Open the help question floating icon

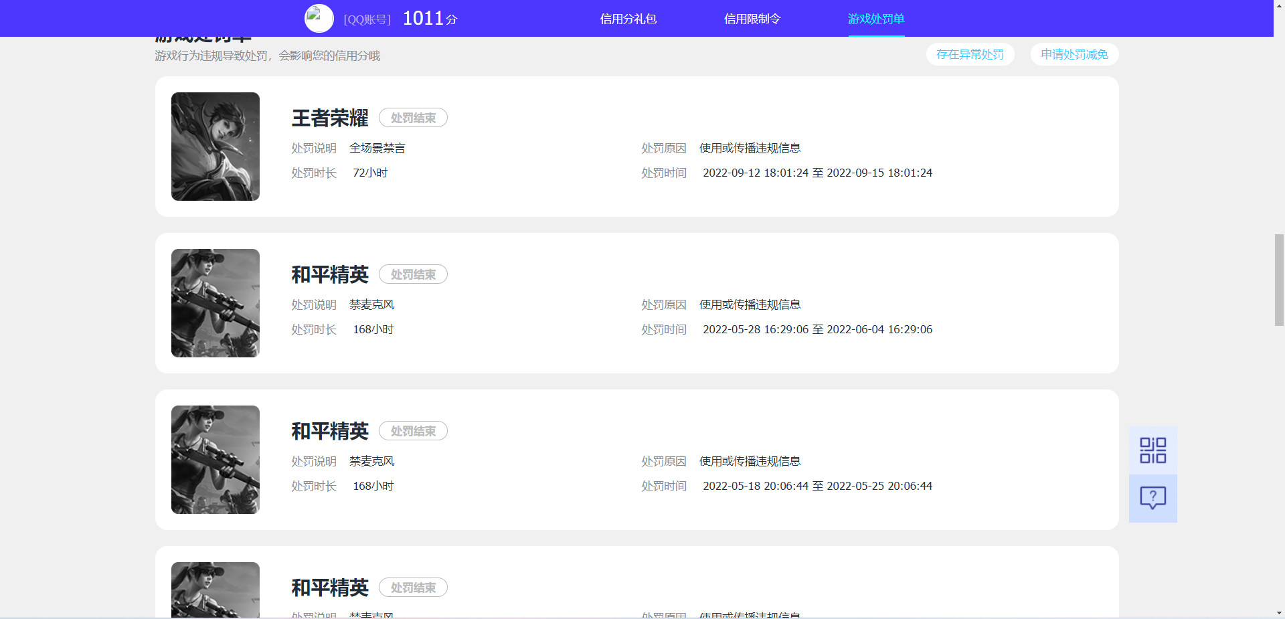tap(1152, 499)
